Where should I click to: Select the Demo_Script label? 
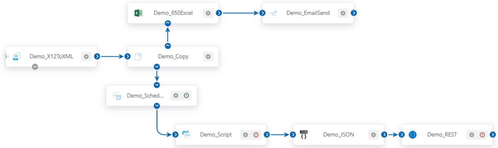coord(216,135)
